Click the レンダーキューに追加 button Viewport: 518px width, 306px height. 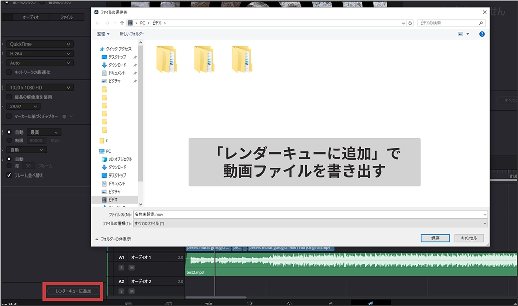[73, 291]
